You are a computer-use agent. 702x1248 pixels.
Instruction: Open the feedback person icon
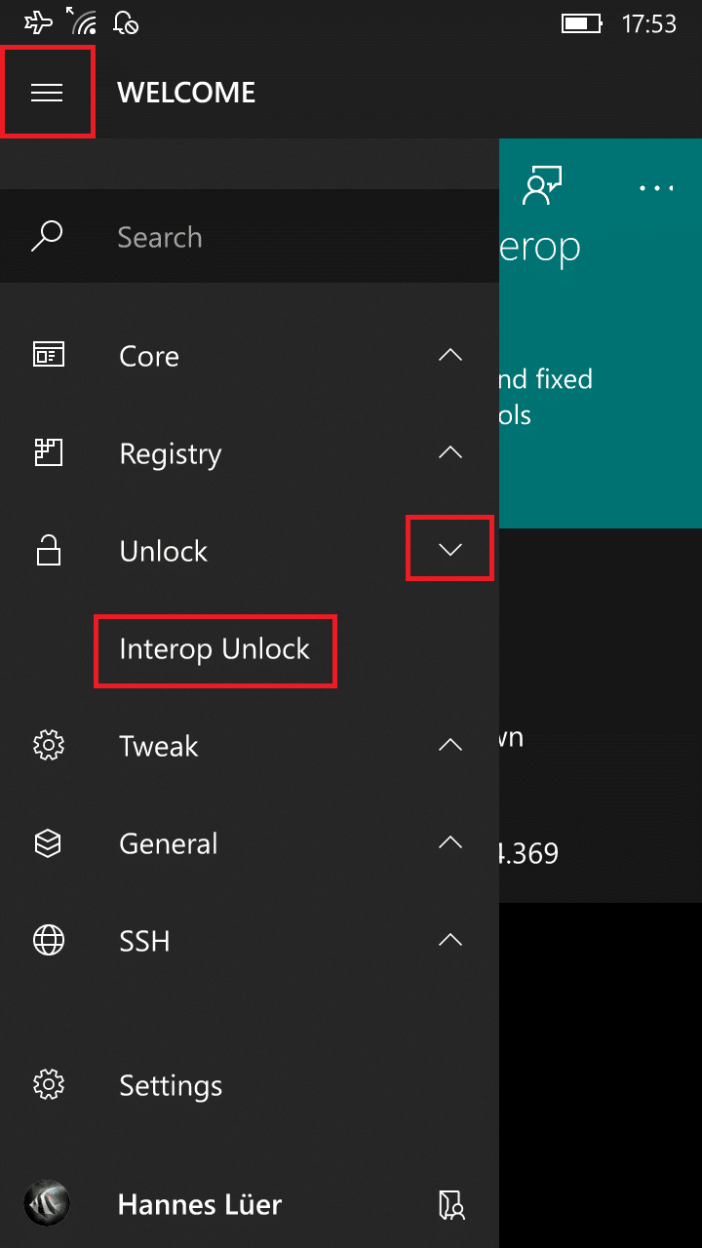tap(543, 186)
